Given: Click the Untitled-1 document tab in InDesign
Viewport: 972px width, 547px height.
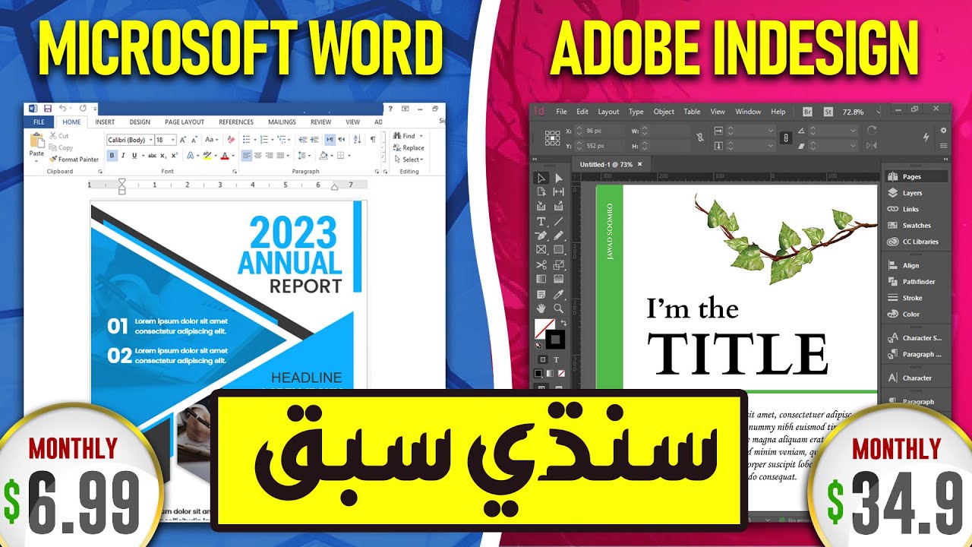Looking at the screenshot, I should pos(606,163).
